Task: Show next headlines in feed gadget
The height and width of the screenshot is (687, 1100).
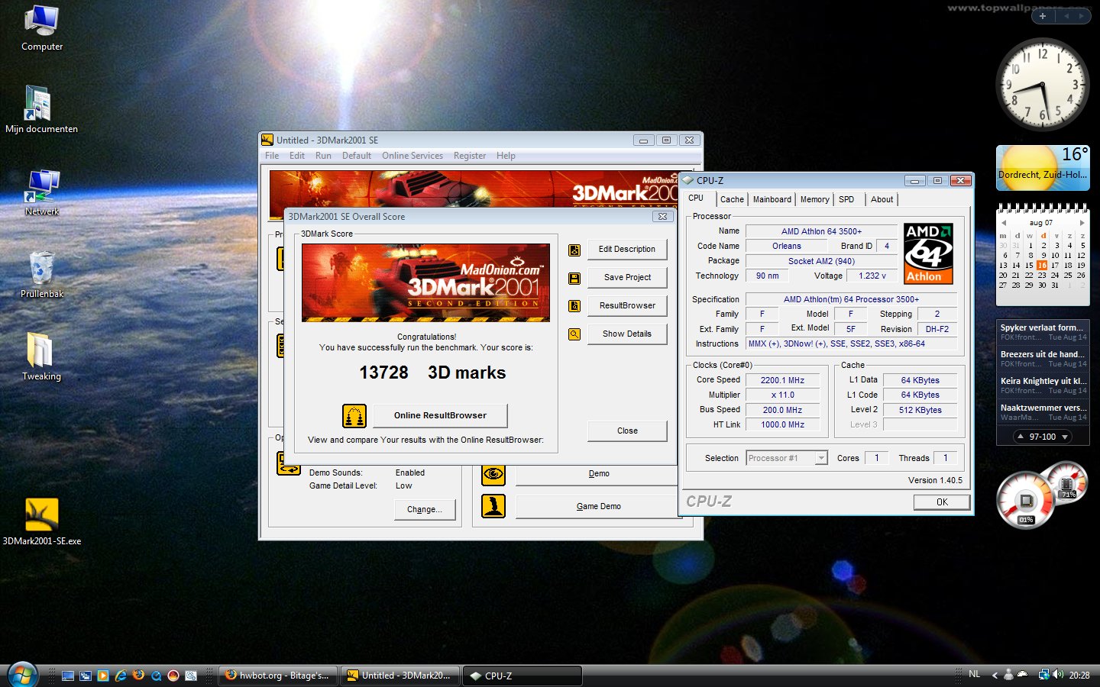Action: (x=1065, y=437)
